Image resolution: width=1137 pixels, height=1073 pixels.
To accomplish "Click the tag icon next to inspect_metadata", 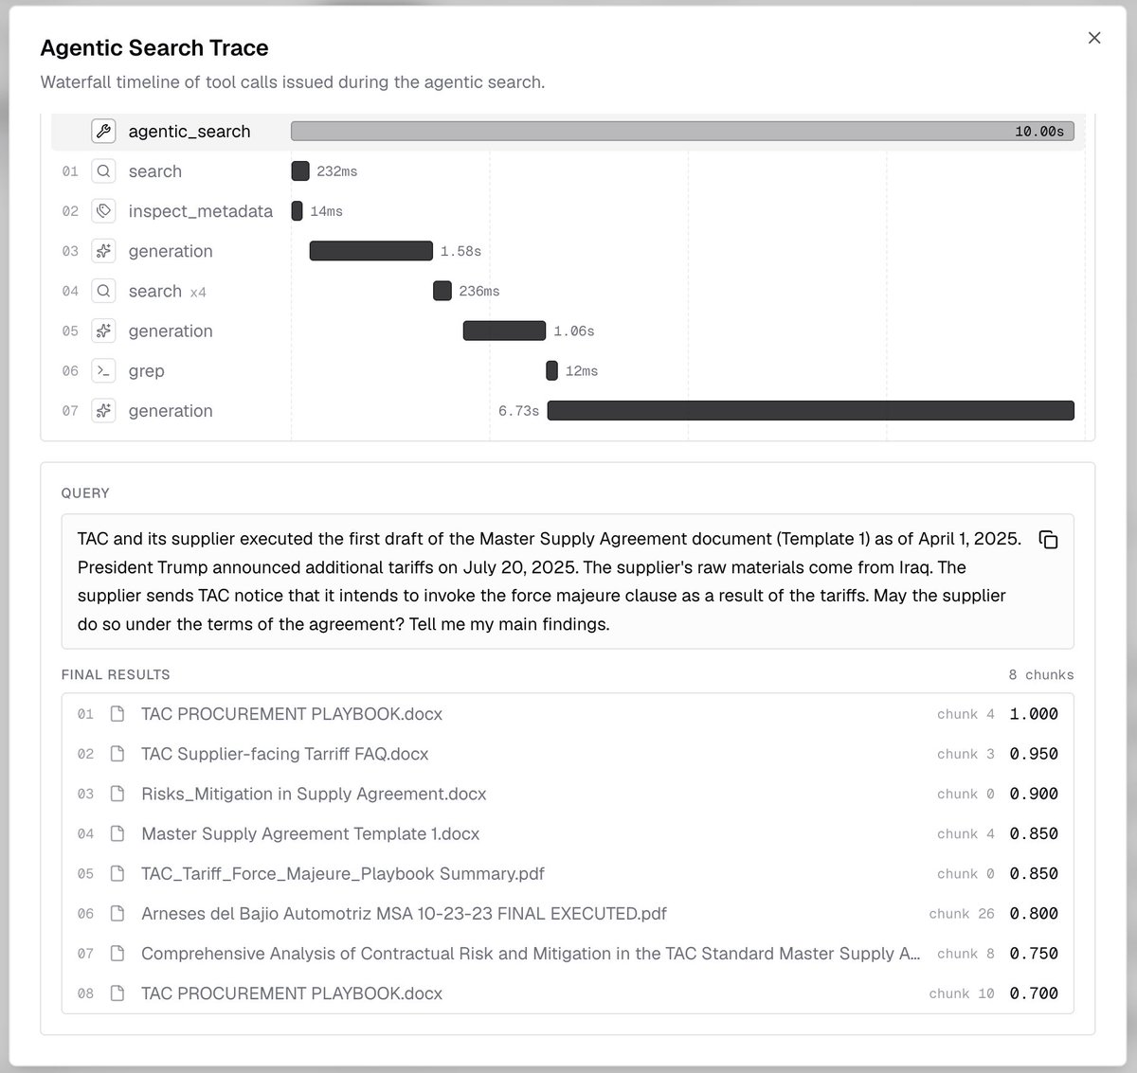I will [103, 211].
